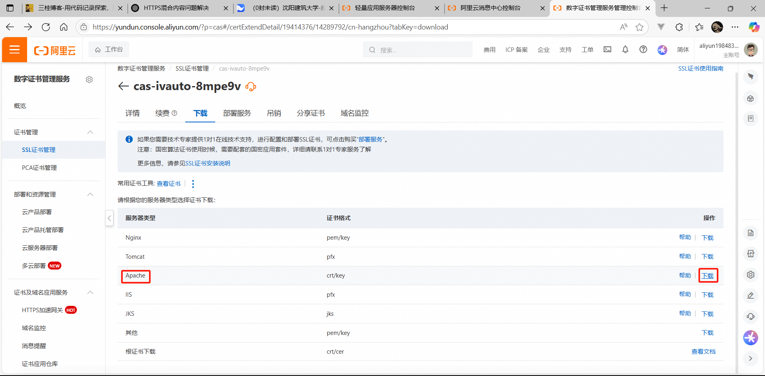Collapse the 证书及域名应用服务 section
This screenshot has width=765, height=376.
pyautogui.click(x=90, y=293)
